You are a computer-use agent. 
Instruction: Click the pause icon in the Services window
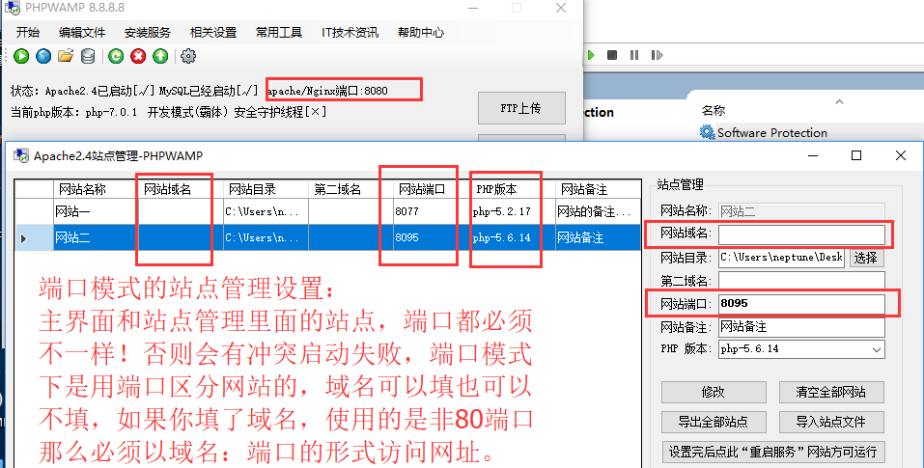[634, 55]
